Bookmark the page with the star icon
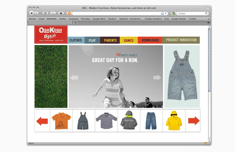The width and height of the screenshot is (235, 152). point(162,13)
